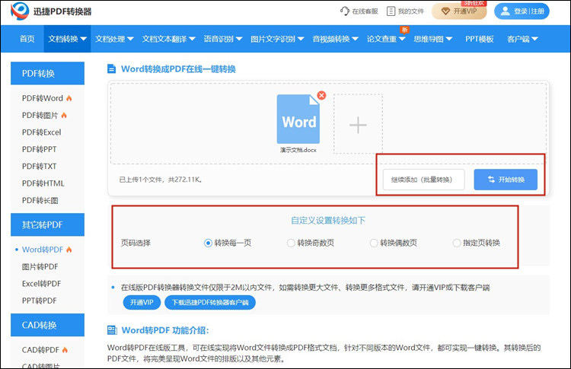Click the user avatar icon beside 登录|注册
The height and width of the screenshot is (369, 571).
(505, 11)
